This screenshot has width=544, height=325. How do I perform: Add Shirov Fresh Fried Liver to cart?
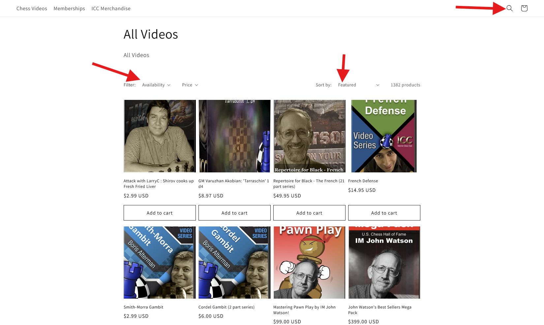coord(160,213)
